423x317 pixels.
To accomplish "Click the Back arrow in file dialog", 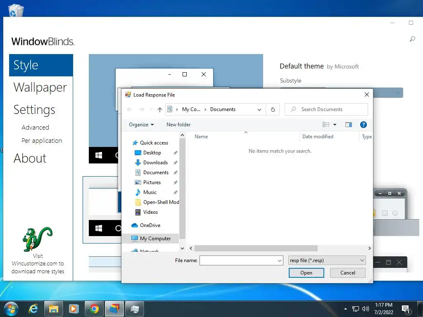I will tap(129, 109).
